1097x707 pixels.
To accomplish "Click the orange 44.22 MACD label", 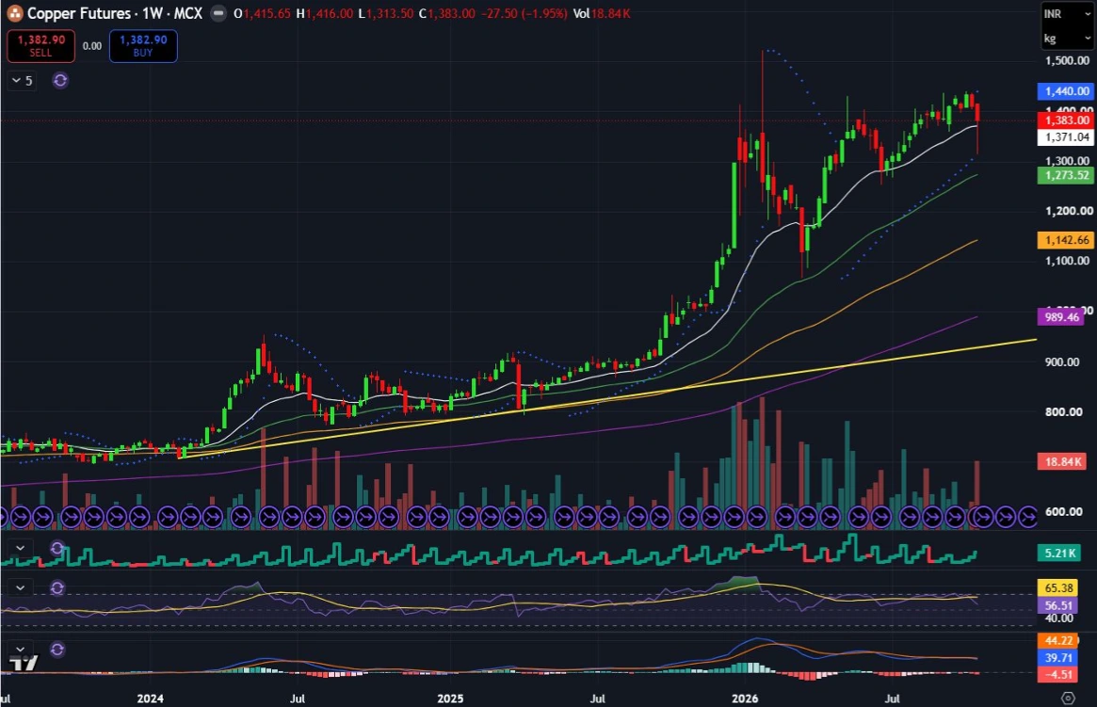I will [1057, 640].
